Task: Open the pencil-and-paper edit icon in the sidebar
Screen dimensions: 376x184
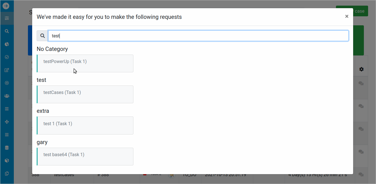Action: [7, 70]
